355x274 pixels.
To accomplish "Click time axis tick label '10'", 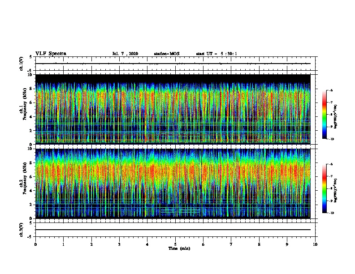I will [x=315, y=244].
